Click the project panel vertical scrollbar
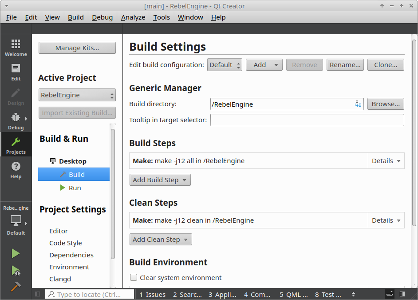Image resolution: width=418 pixels, height=300 pixels. tap(113, 194)
